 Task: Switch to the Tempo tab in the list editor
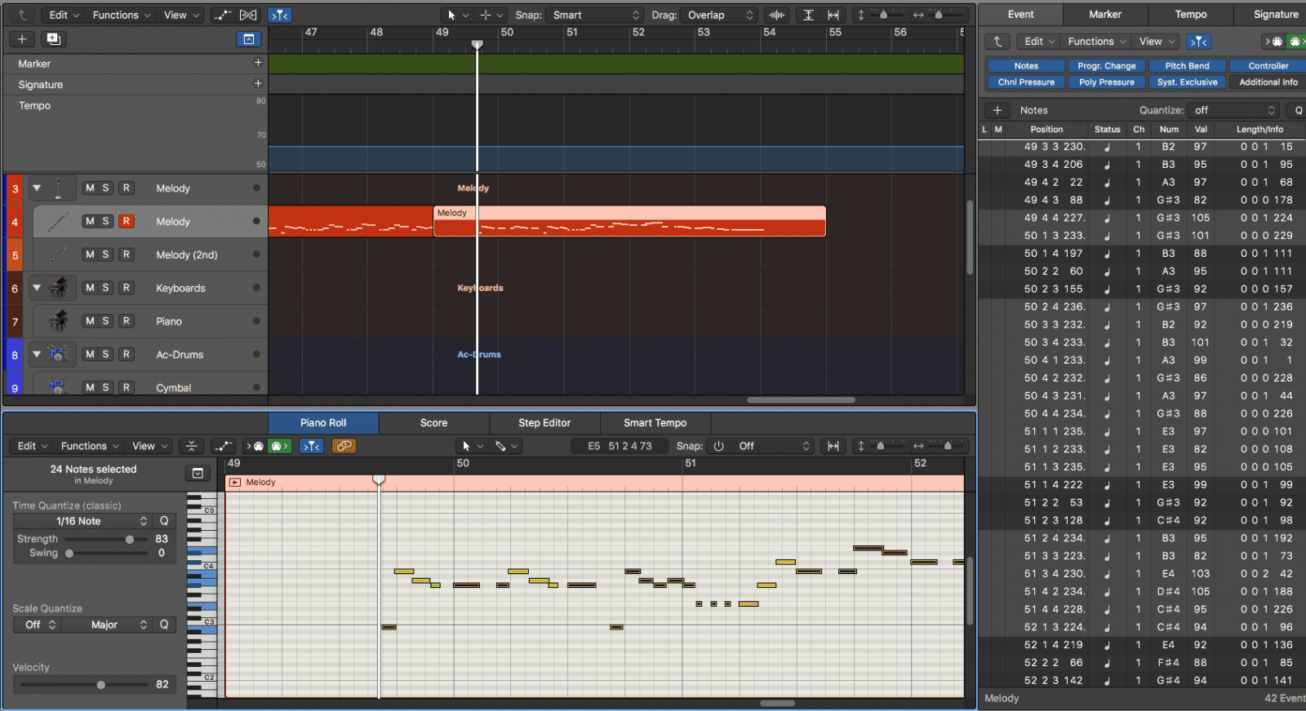(x=1190, y=14)
